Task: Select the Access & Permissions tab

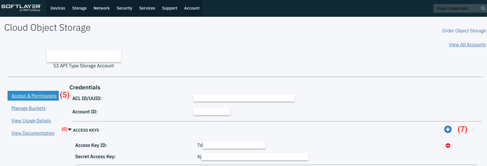Action: pyautogui.click(x=33, y=96)
